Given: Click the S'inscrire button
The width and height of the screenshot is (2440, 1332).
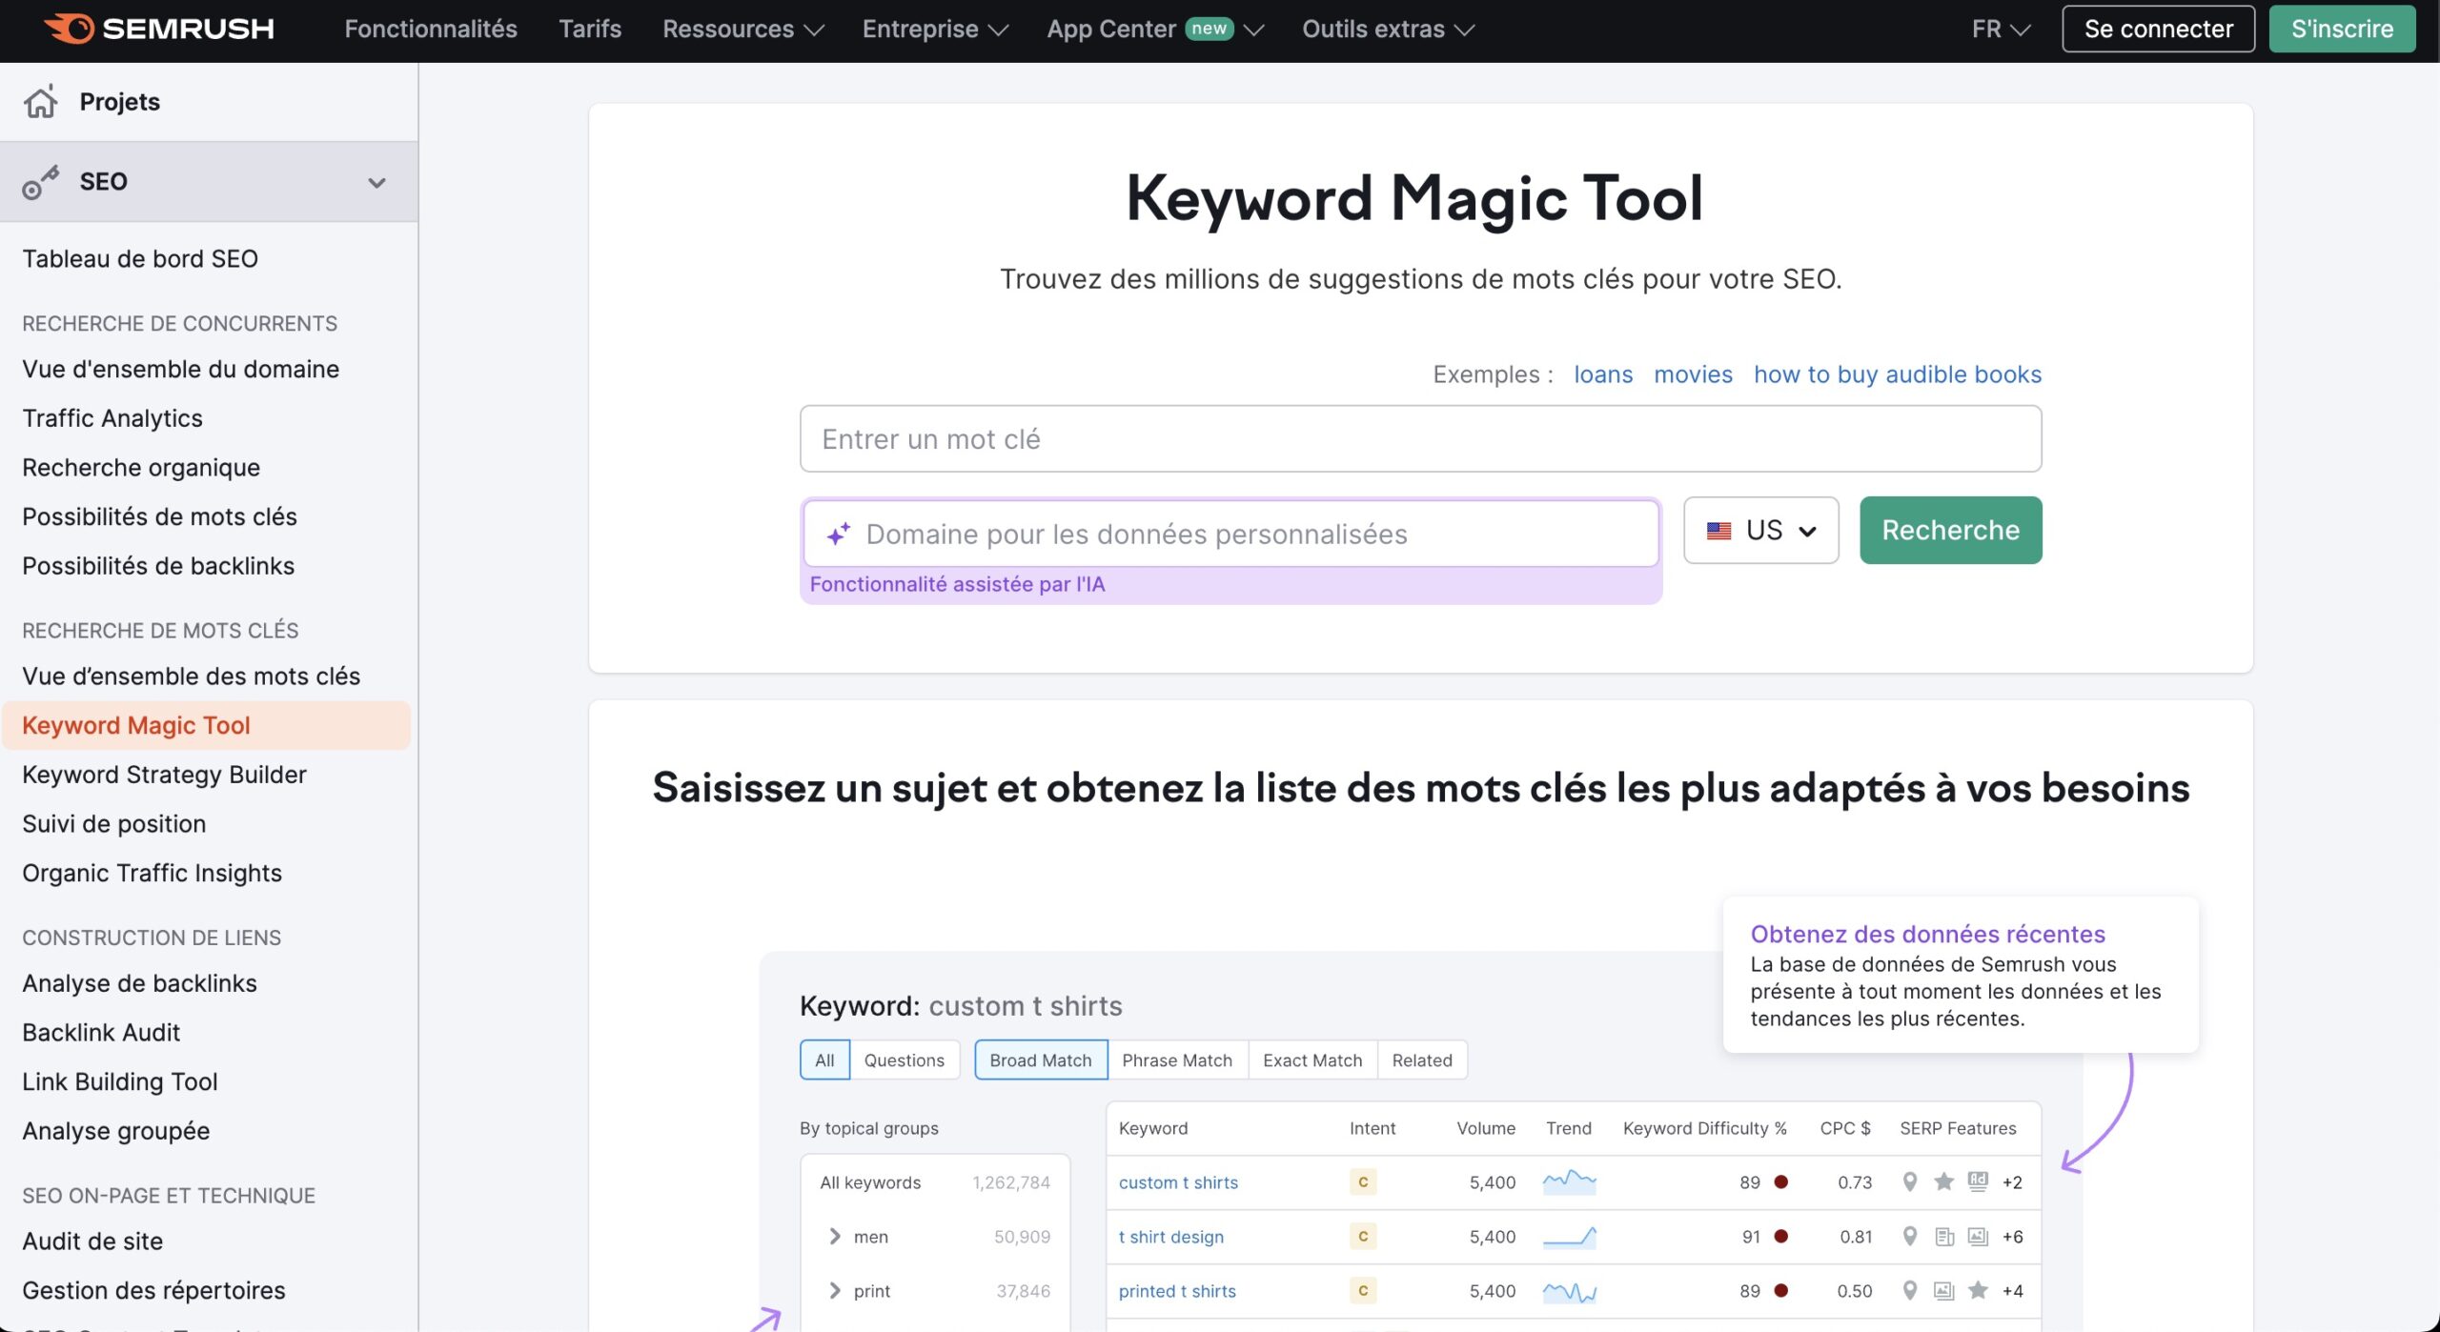Looking at the screenshot, I should (x=2342, y=29).
